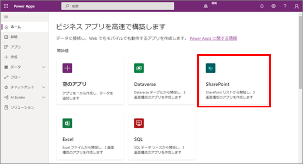This screenshot has height=164, width=303.
Task: Collapse the left navigation hamburger menu
Action: [x=6, y=17]
